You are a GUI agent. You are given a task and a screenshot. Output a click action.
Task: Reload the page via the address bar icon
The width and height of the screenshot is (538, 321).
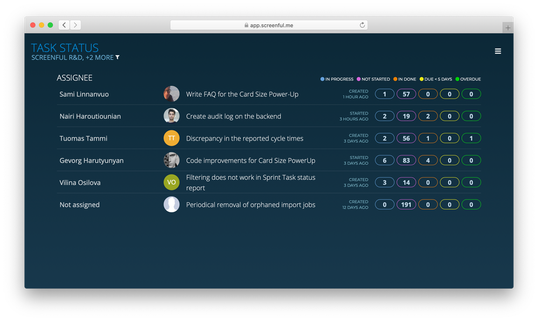point(361,24)
